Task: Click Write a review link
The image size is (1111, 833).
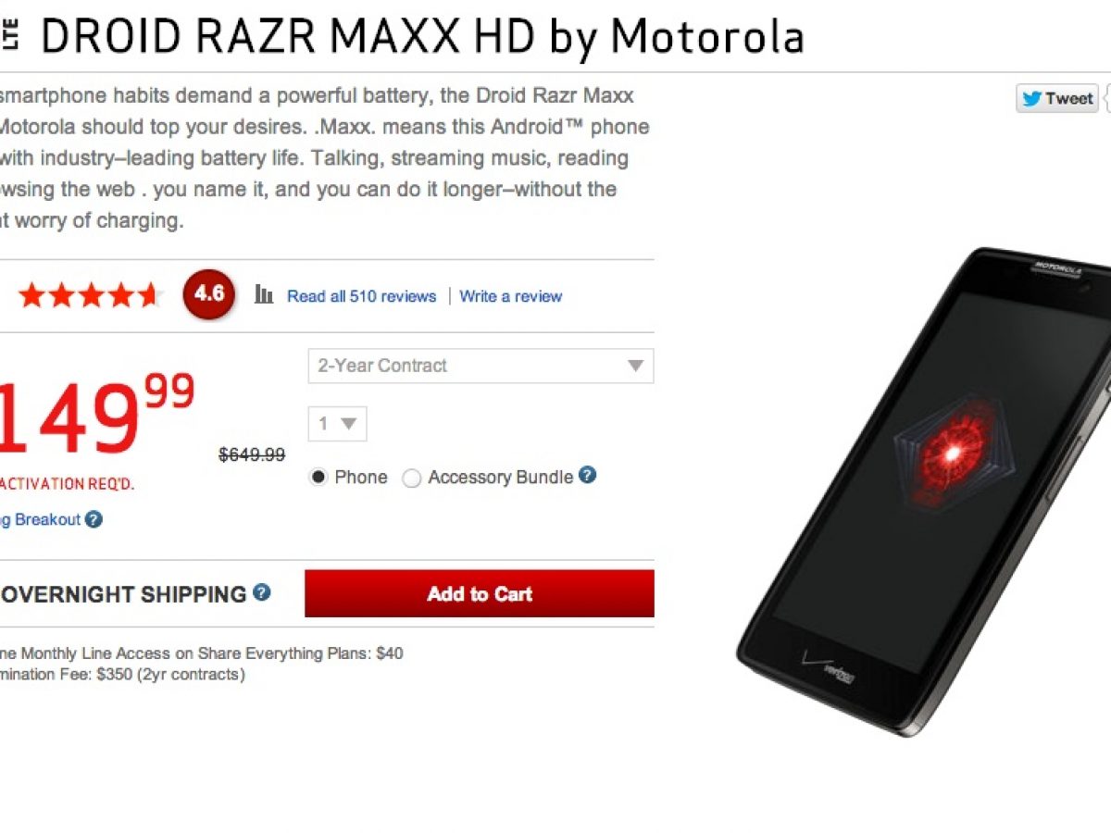Action: click(511, 296)
